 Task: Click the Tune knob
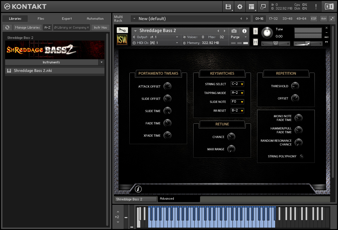coord(267,33)
